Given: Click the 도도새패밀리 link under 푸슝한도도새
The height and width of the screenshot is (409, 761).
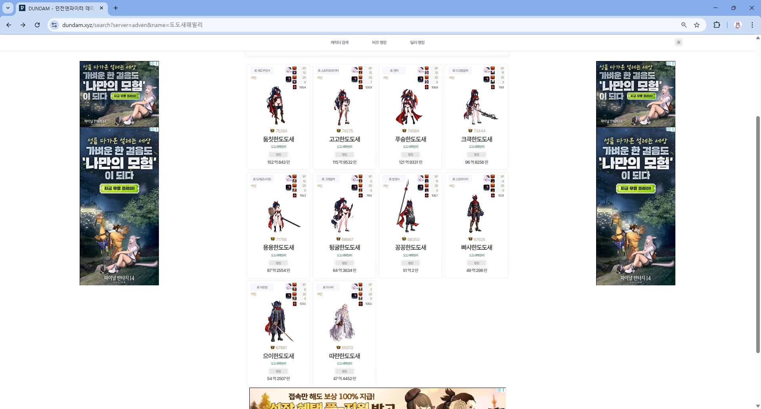Looking at the screenshot, I should [411, 147].
